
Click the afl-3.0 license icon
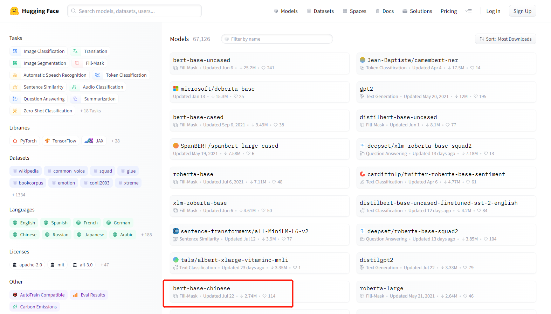click(x=75, y=265)
